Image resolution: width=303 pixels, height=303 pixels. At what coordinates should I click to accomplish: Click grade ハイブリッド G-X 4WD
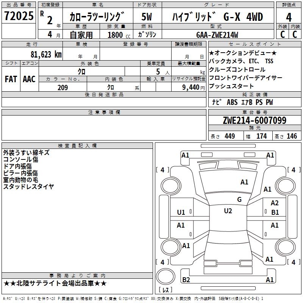(217, 17)
